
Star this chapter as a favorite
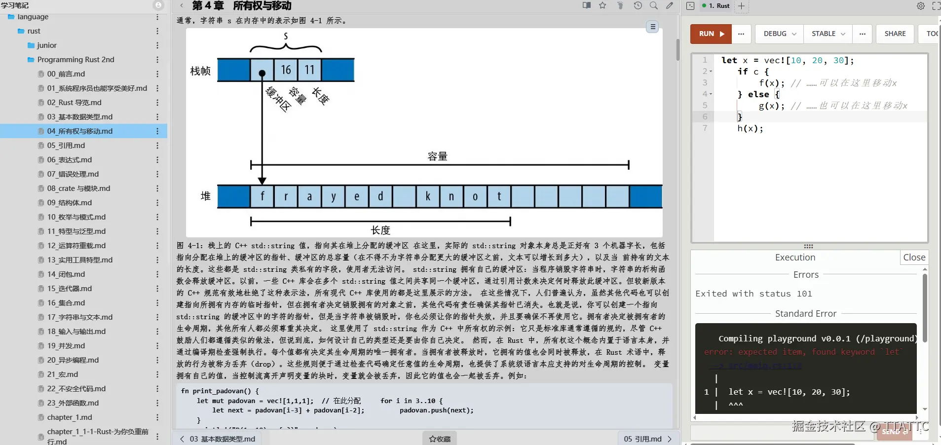(602, 5)
